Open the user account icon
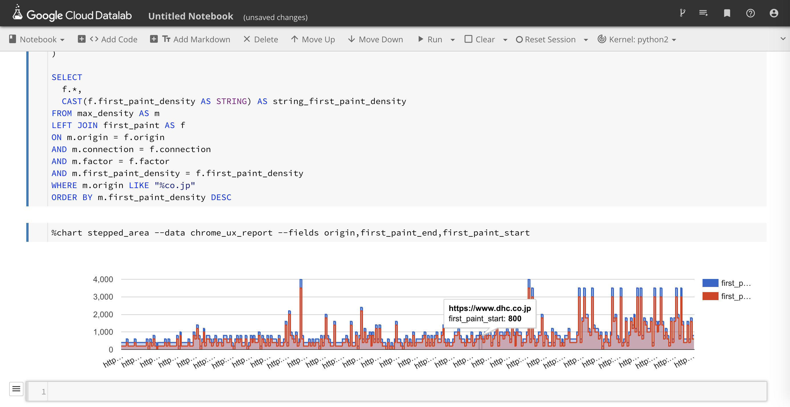Viewport: 790px width, 407px height. click(774, 13)
